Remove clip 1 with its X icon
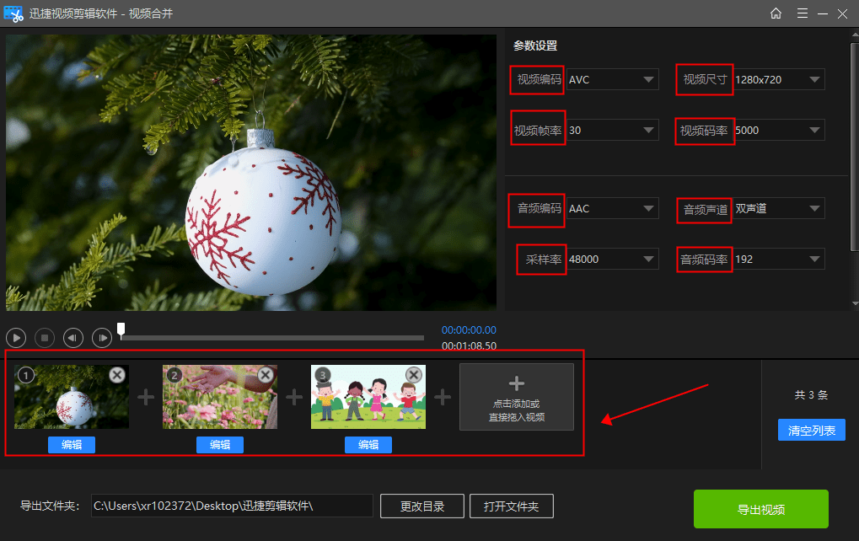Viewport: 859px width, 541px height. (x=116, y=374)
